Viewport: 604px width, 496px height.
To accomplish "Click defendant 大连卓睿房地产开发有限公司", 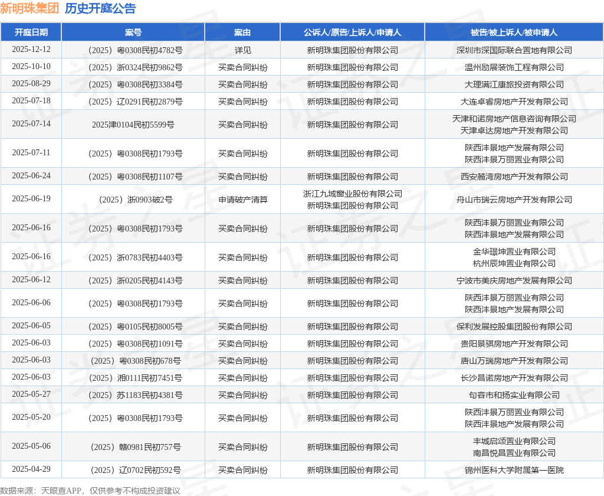I will (x=514, y=102).
